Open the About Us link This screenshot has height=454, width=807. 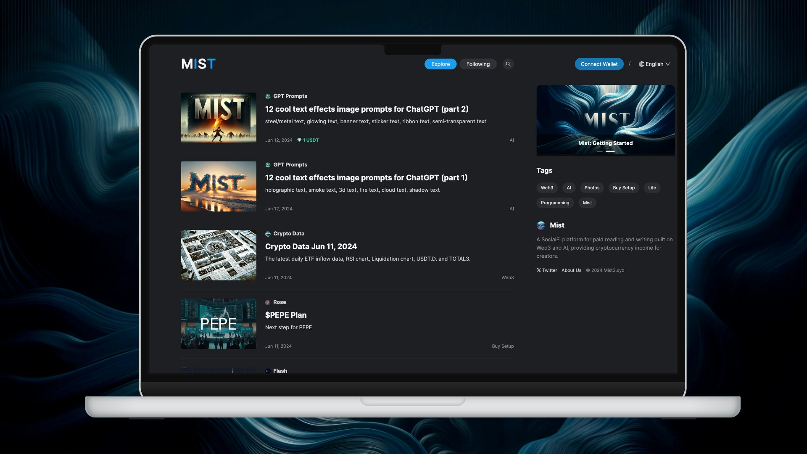click(571, 270)
